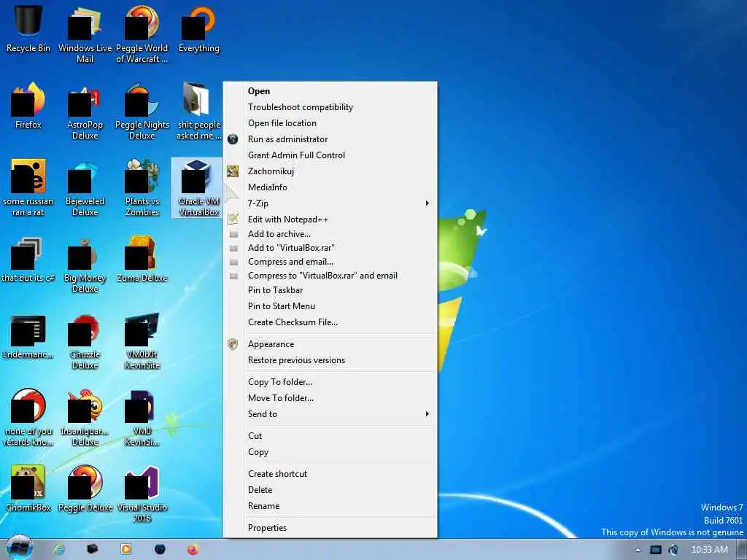
Task: Choose Open in the context menu
Action: (330, 91)
